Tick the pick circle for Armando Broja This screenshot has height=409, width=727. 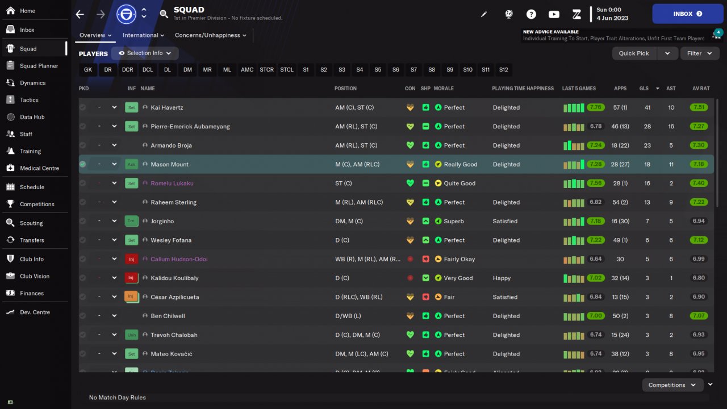(83, 145)
